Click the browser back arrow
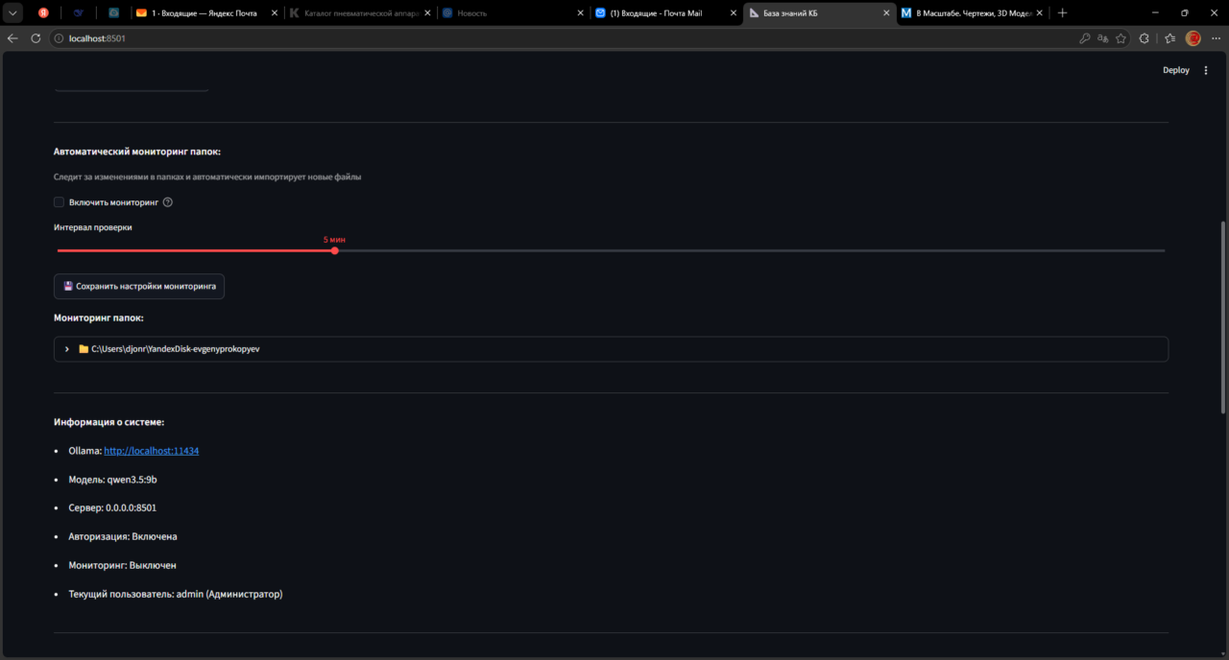The height and width of the screenshot is (660, 1229). (12, 38)
